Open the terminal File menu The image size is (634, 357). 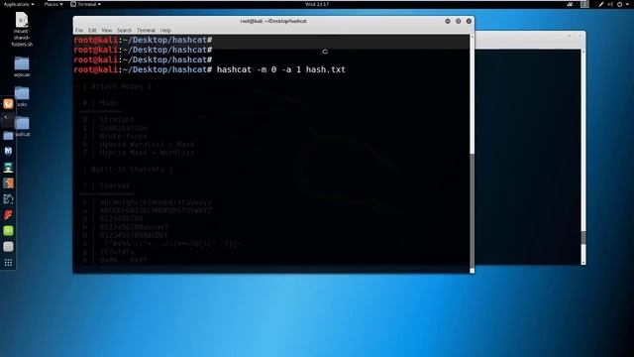[x=79, y=31]
